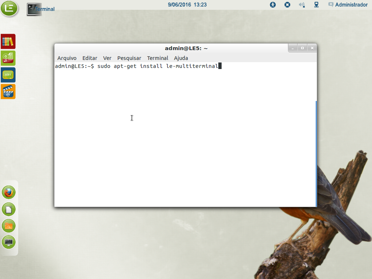
Task: Open the file search folder dock icon
Action: pyautogui.click(x=9, y=226)
